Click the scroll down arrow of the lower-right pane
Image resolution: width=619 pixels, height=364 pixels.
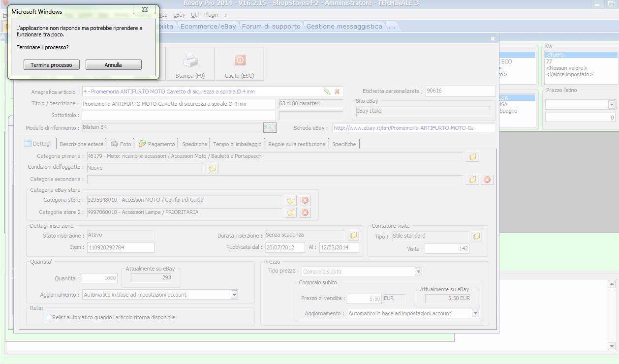coord(612,345)
